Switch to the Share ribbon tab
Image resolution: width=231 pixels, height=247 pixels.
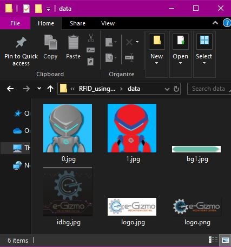click(x=77, y=23)
